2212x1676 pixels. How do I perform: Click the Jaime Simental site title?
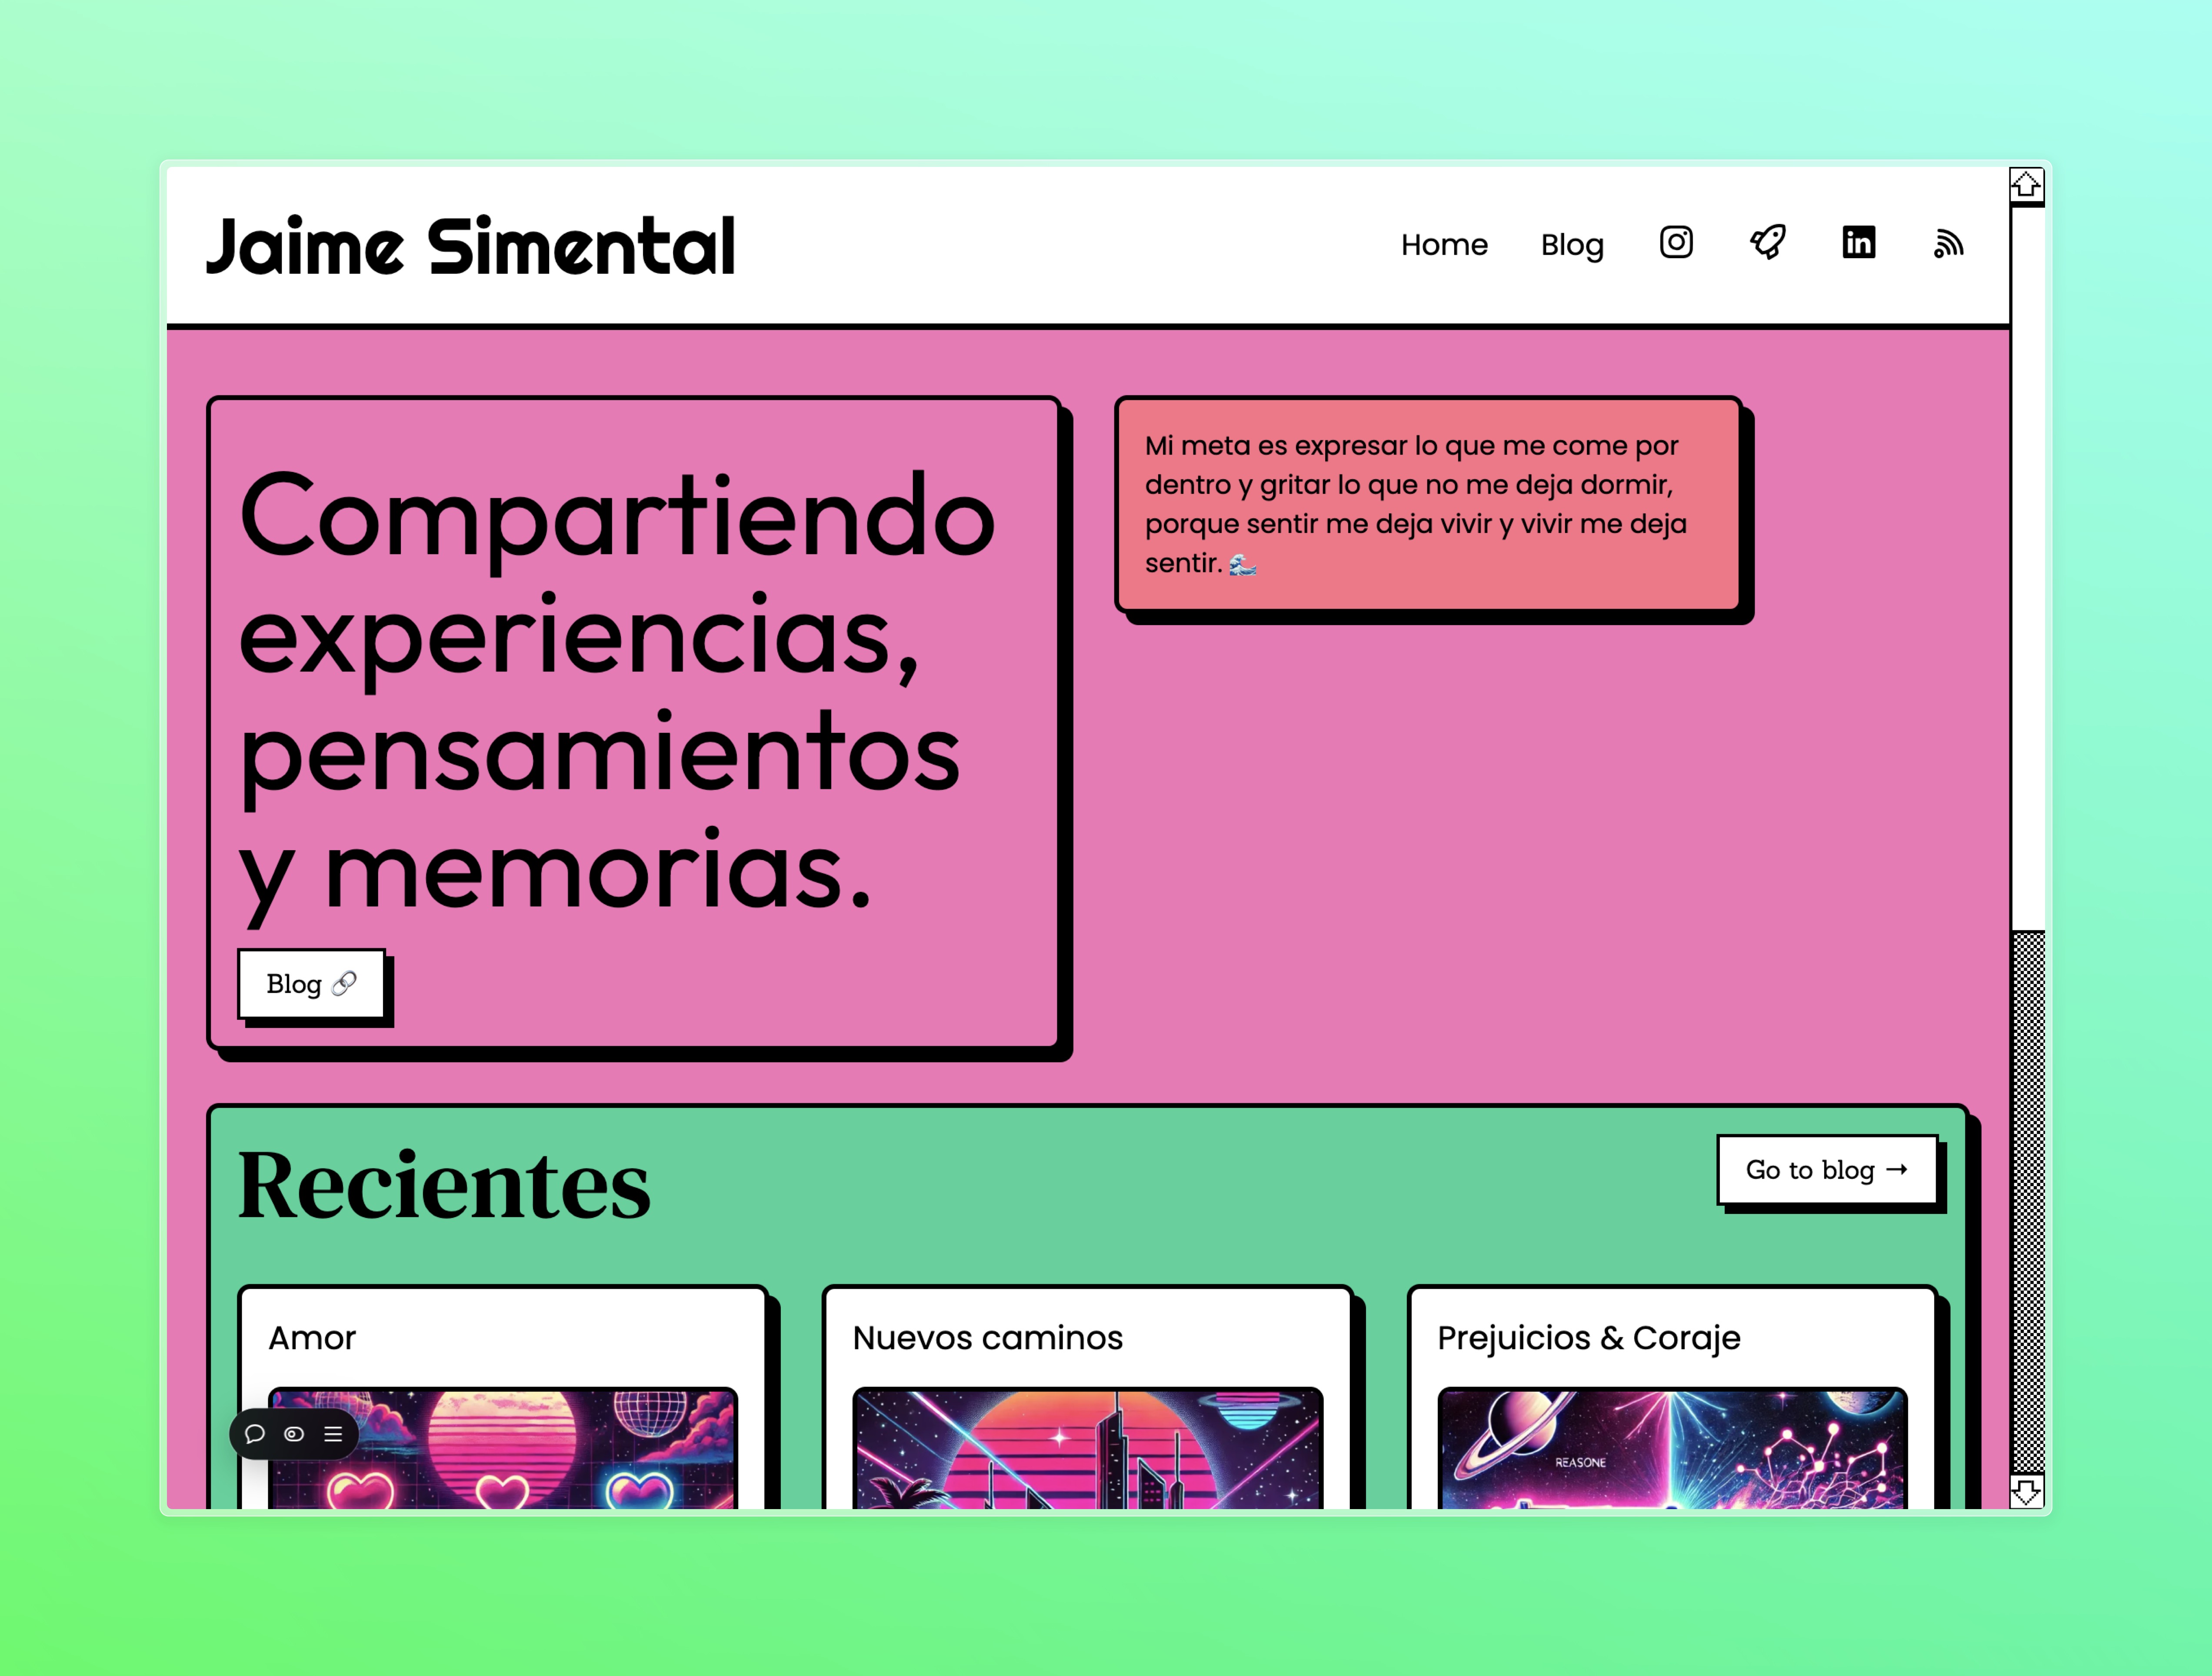click(x=470, y=246)
